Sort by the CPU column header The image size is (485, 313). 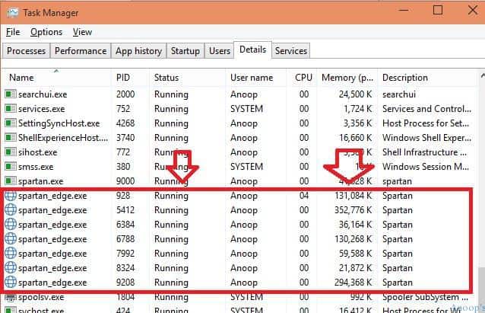[302, 78]
